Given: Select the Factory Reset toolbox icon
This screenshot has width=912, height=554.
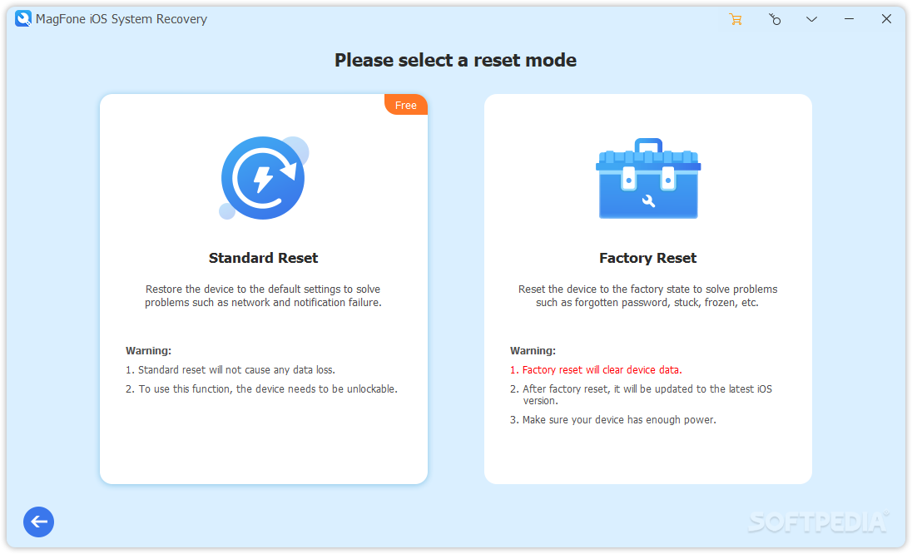Looking at the screenshot, I should [x=648, y=178].
